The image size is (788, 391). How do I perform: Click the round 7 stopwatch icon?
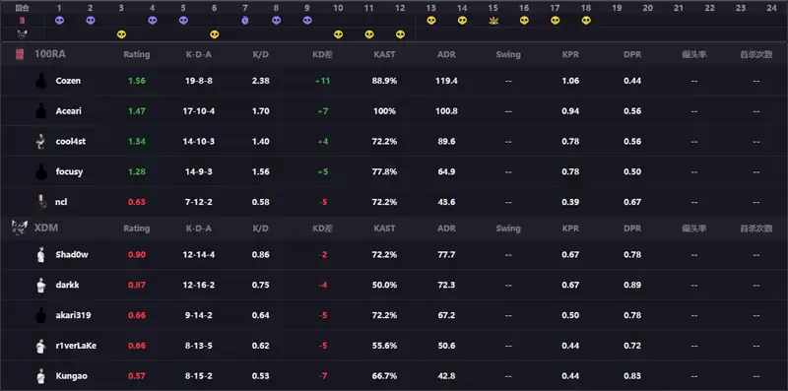pos(245,20)
